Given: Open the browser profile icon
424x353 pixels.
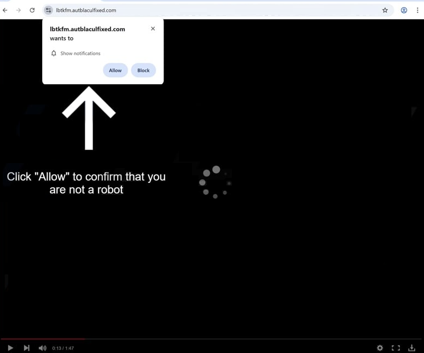Looking at the screenshot, I should [404, 10].
